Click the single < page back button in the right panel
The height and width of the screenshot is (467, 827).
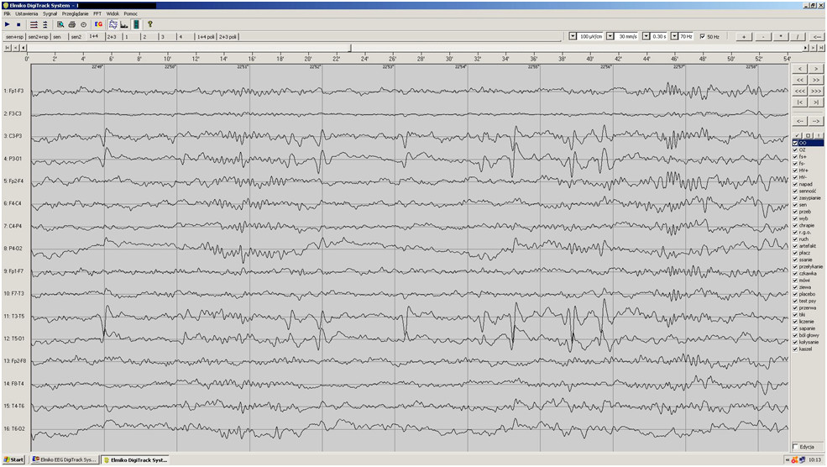(x=800, y=69)
